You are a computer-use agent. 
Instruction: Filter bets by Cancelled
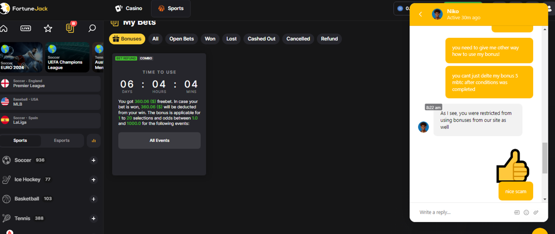[298, 39]
